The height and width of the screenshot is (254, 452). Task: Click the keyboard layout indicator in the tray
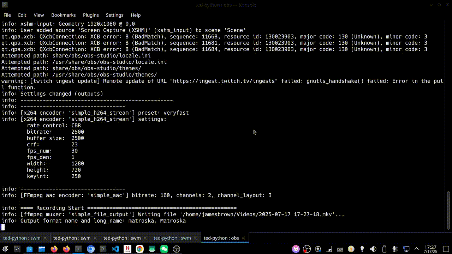340,249
